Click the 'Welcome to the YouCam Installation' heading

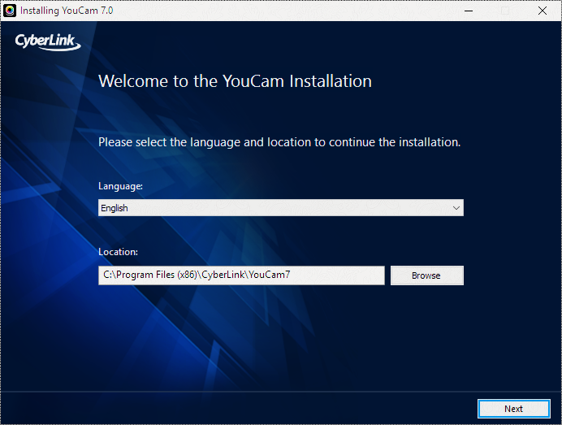[x=235, y=81]
